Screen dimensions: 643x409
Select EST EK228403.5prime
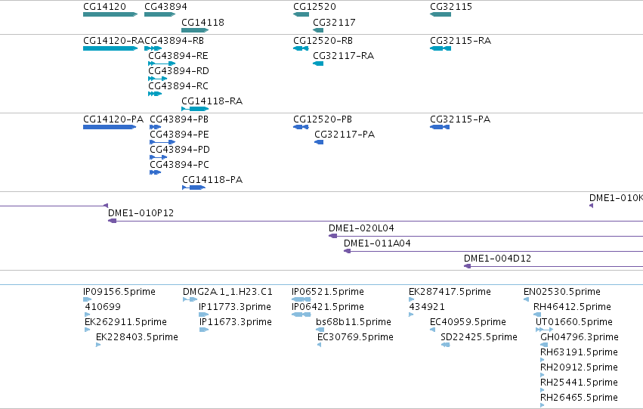click(98, 345)
